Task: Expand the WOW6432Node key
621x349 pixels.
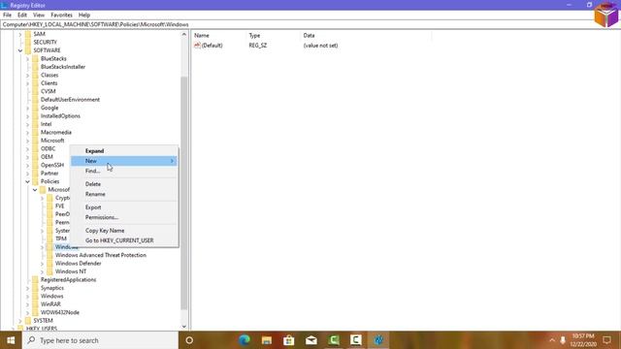Action: [28, 312]
